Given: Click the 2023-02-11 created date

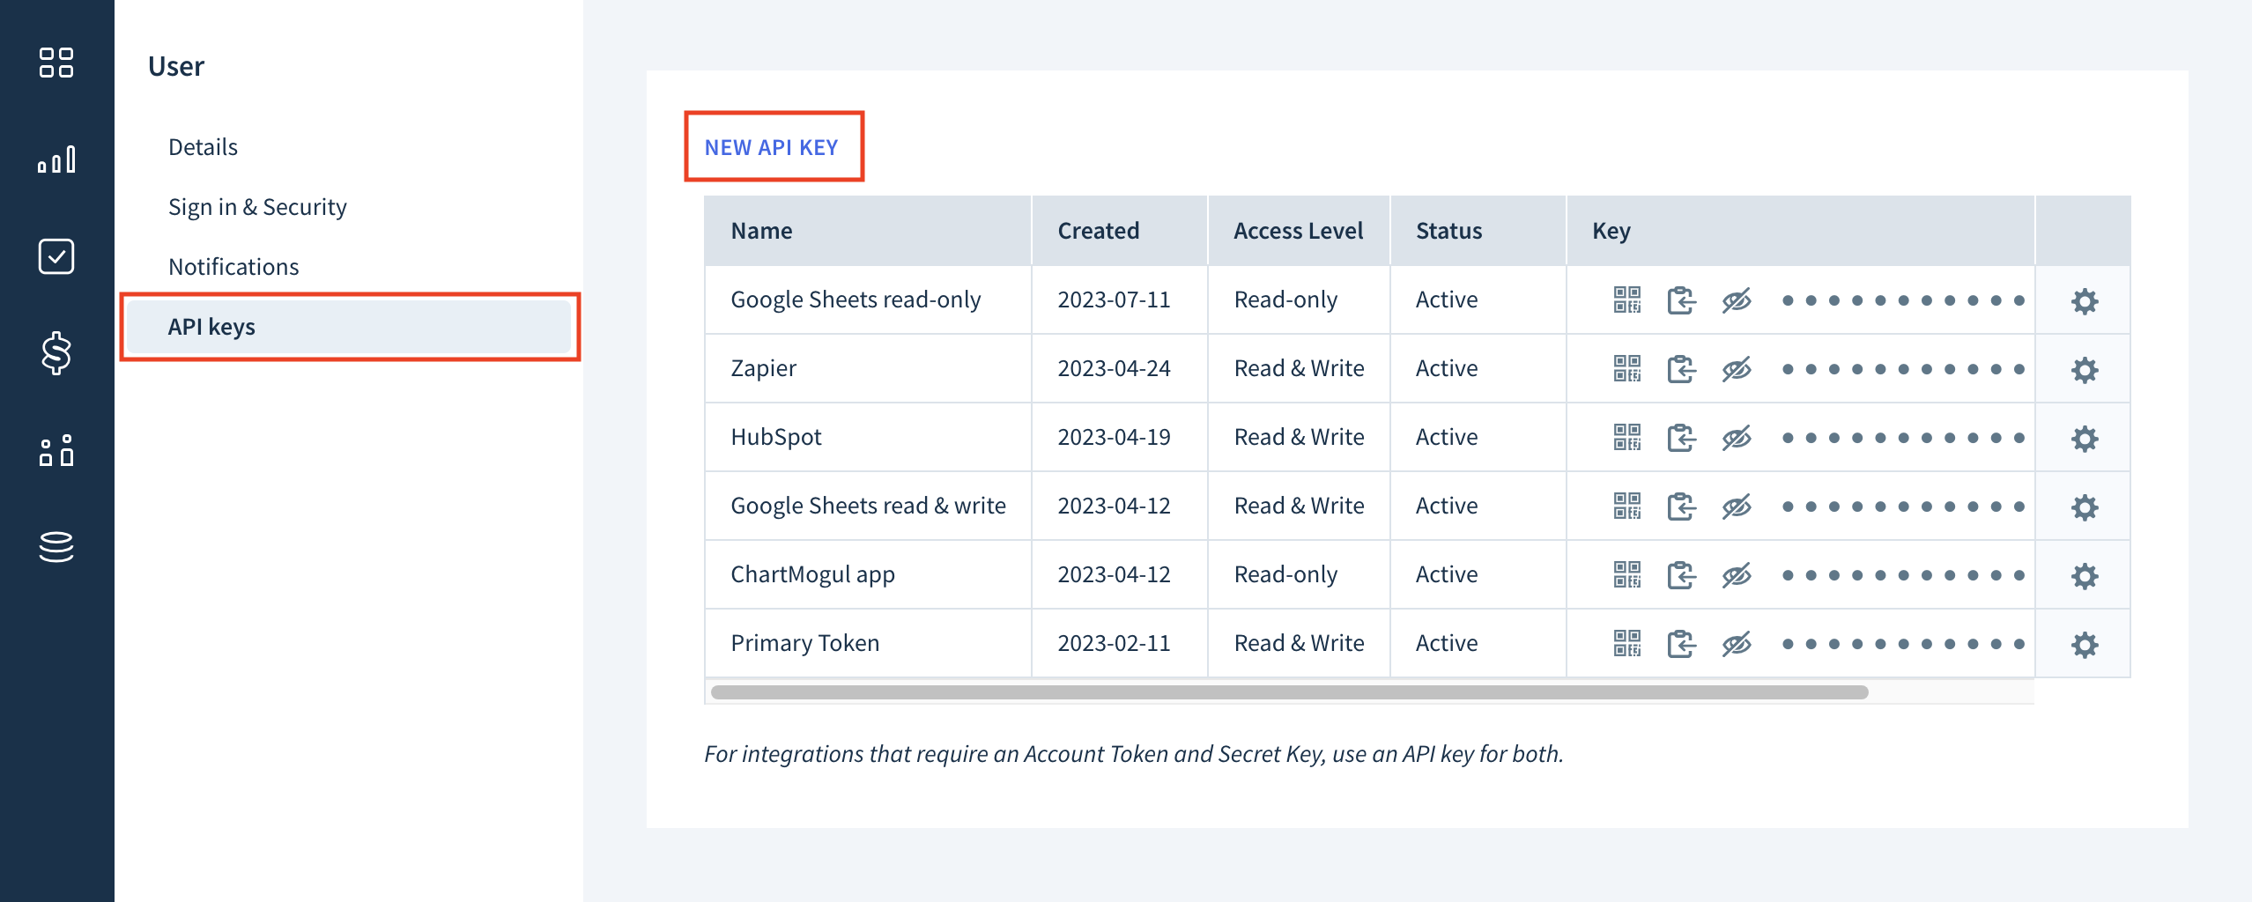Looking at the screenshot, I should tap(1114, 643).
